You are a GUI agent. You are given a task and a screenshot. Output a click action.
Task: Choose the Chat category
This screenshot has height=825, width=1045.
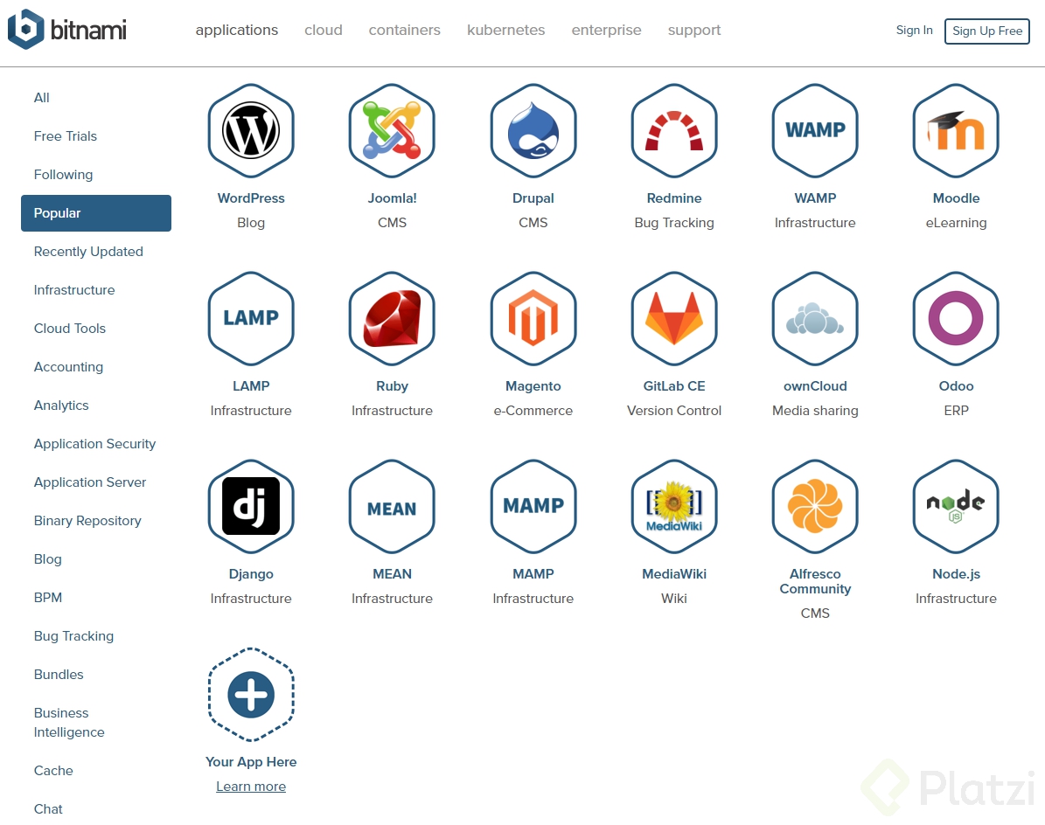click(x=48, y=809)
